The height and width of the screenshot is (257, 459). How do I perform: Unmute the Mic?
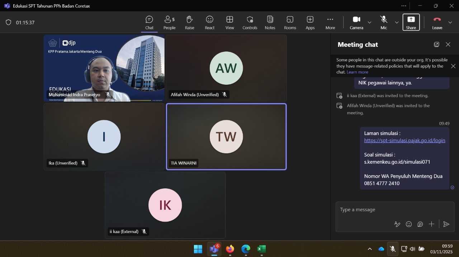click(x=384, y=23)
